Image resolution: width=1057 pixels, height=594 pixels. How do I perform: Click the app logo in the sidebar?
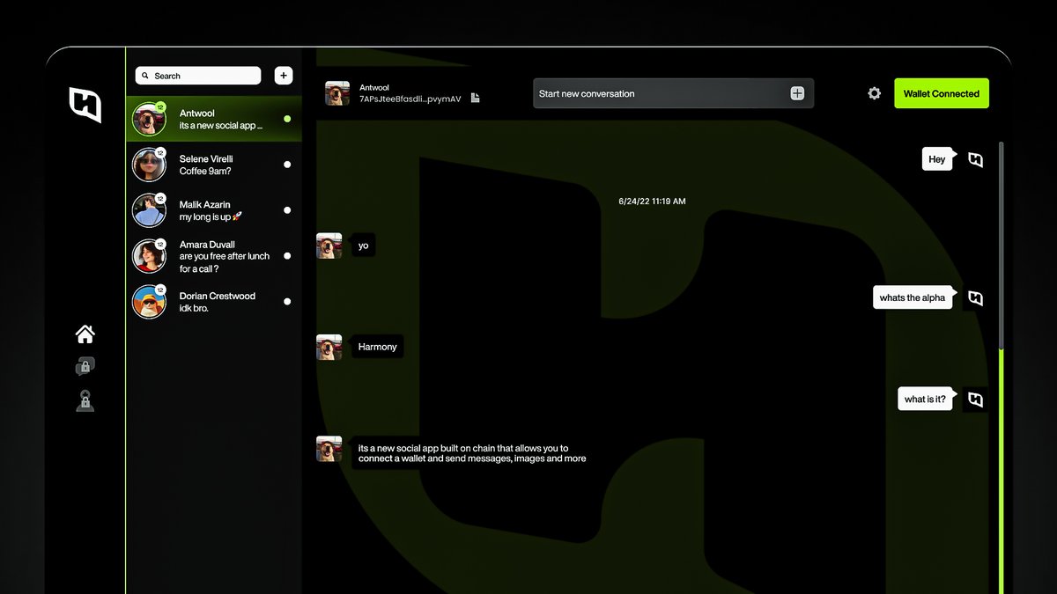click(x=85, y=105)
